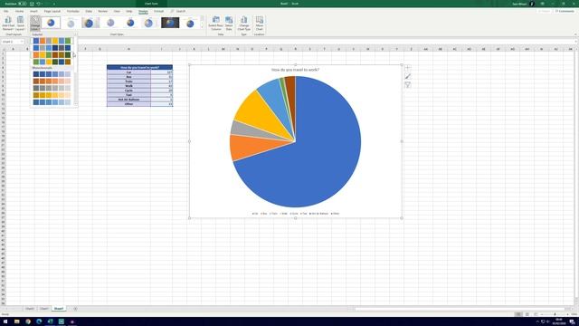Click the Share button
Viewport: 579px width, 326px height.
tap(545, 12)
